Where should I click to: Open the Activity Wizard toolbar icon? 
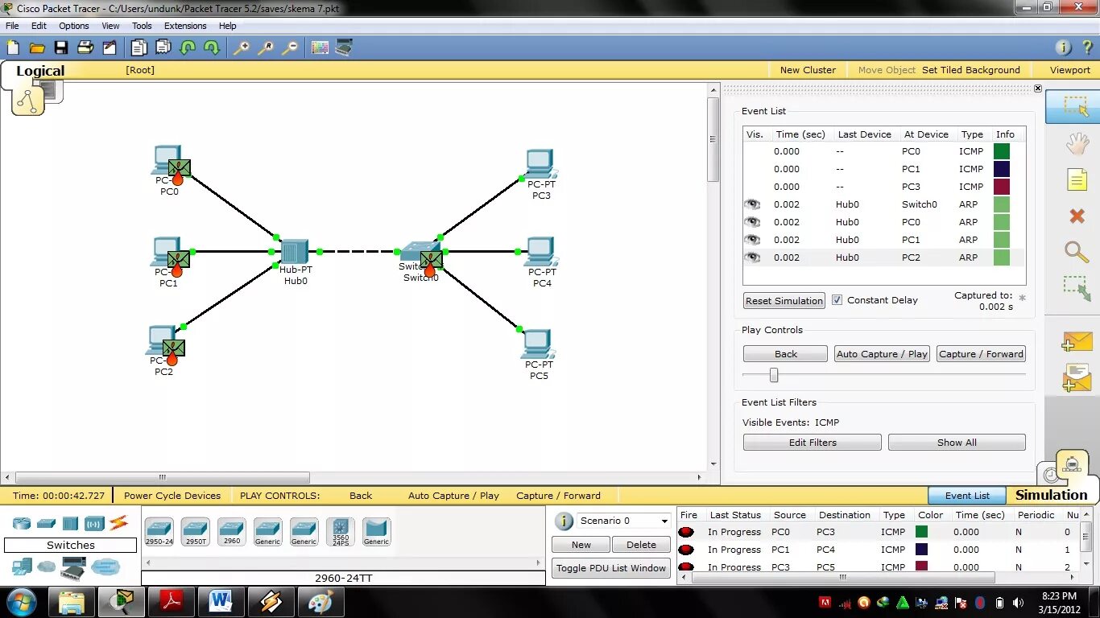coord(109,47)
